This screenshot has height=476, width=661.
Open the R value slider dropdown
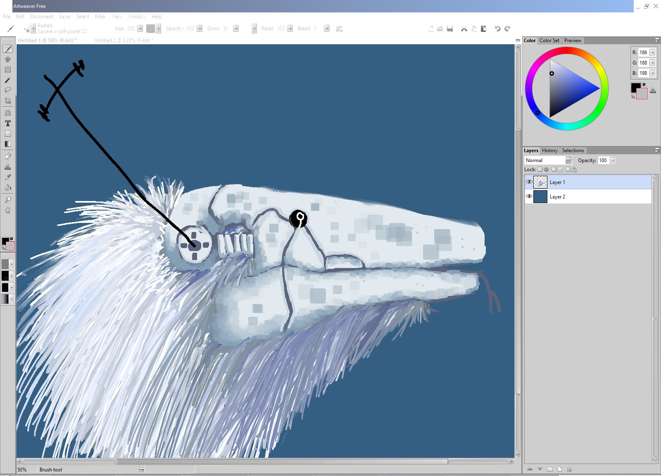[x=652, y=53]
